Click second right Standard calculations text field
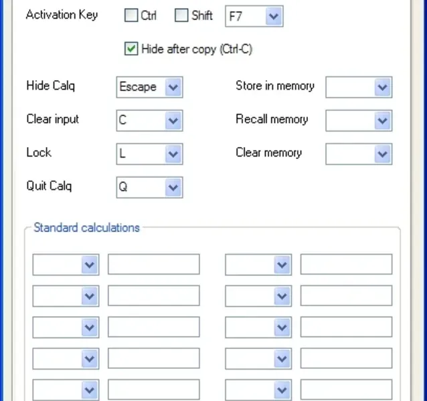The image size is (427, 401). point(346,295)
